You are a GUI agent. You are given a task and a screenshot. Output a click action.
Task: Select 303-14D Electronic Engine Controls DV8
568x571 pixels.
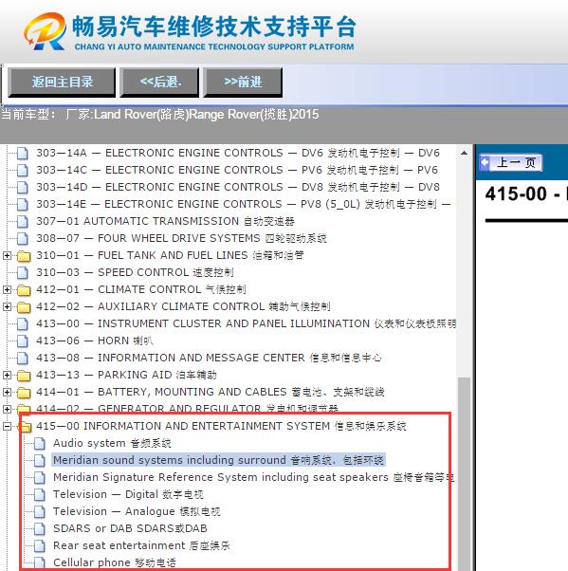pos(238,187)
